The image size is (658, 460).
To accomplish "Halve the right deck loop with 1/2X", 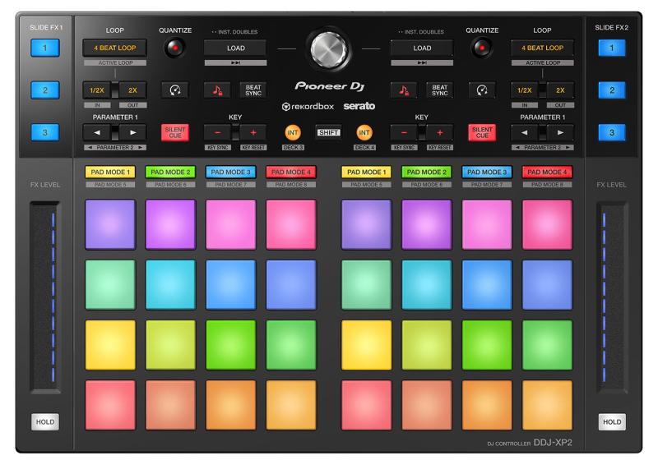I will (x=525, y=90).
